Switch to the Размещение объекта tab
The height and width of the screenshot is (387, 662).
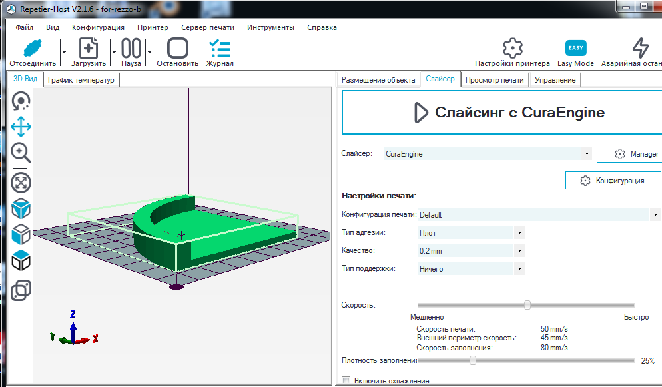point(378,80)
